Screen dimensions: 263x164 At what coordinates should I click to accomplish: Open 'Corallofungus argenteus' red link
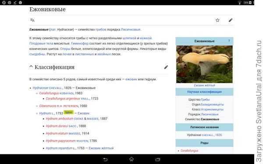pos(63,99)
